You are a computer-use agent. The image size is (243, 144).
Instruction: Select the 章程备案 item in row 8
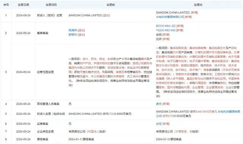click(43, 139)
